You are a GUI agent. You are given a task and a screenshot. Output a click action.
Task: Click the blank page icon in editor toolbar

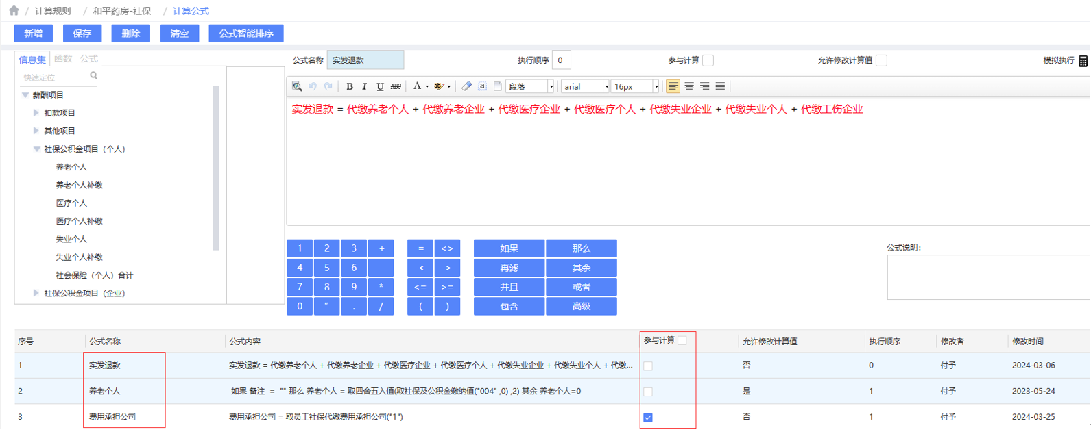point(498,86)
